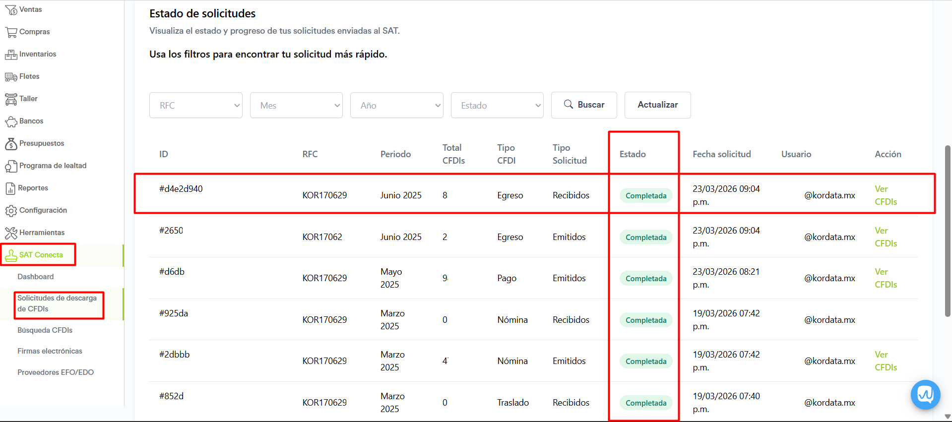Open the Fletes truck icon
Screen dimensions: 952x422
(x=11, y=77)
